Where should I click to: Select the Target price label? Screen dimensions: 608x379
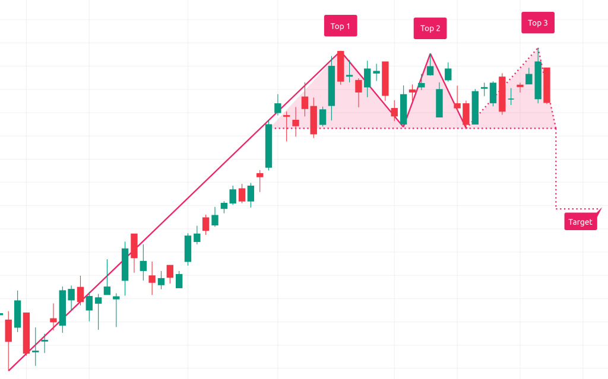580,222
